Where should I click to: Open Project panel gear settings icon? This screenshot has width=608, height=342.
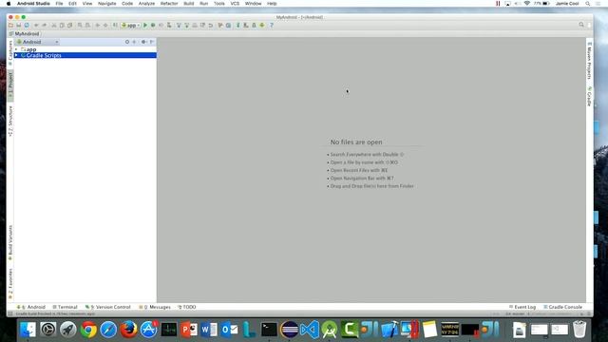click(x=143, y=42)
